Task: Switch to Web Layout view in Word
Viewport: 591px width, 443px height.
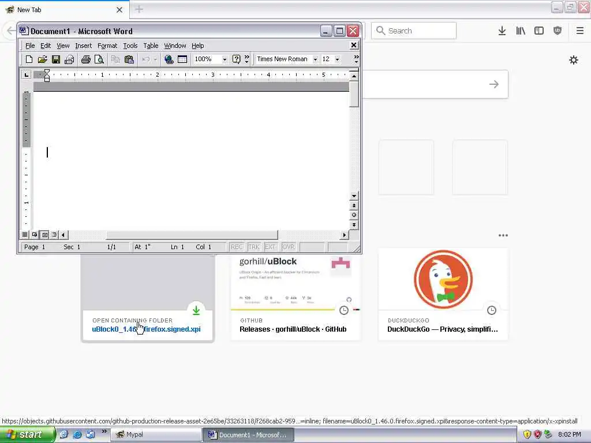Action: coord(35,235)
